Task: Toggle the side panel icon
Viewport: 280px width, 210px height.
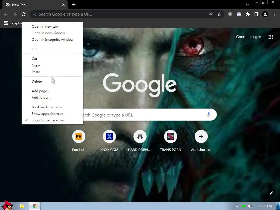Action: [256, 14]
